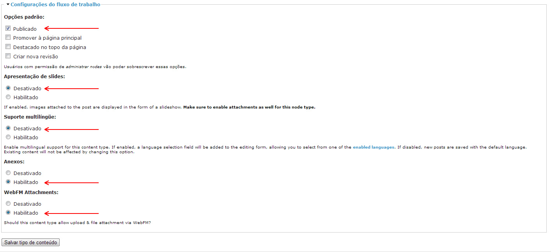Uncheck the Publicado checkbox
The width and height of the screenshot is (551, 252).
click(x=8, y=28)
